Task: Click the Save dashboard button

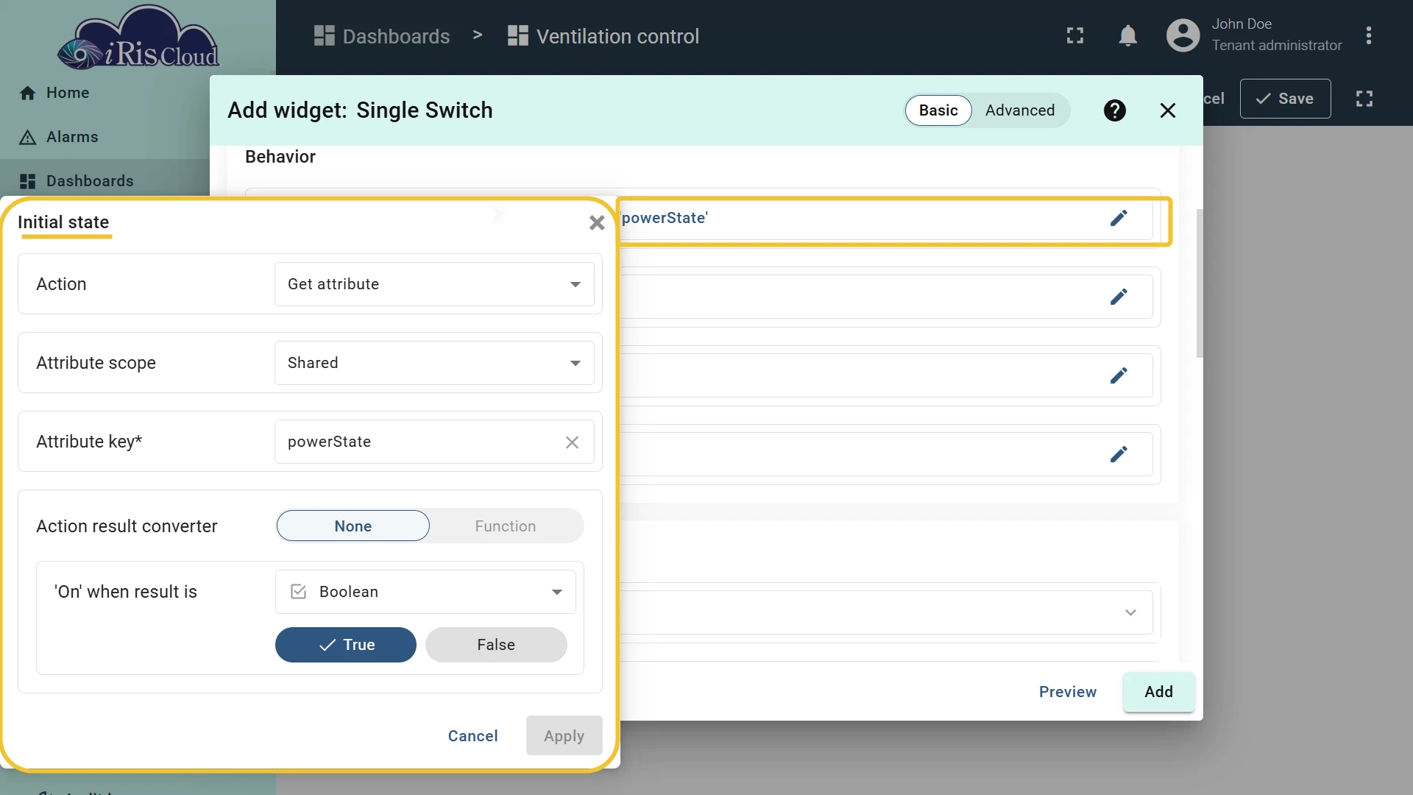Action: 1285,99
